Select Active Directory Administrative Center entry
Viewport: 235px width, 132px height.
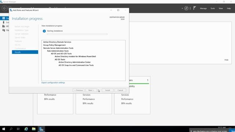point(75,62)
